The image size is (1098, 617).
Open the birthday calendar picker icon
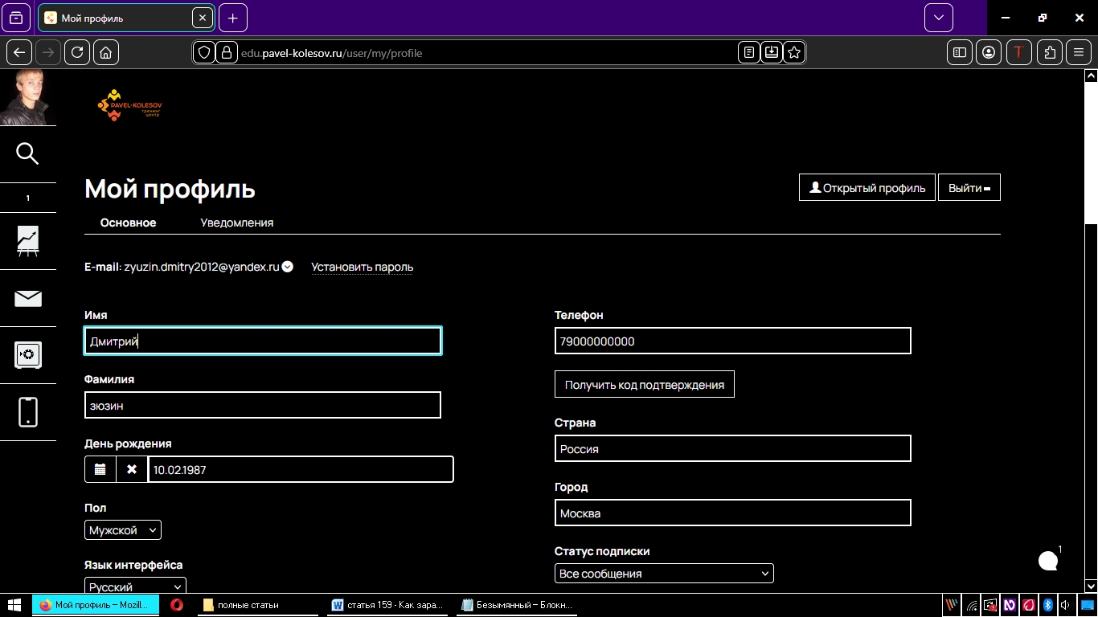pyautogui.click(x=100, y=469)
